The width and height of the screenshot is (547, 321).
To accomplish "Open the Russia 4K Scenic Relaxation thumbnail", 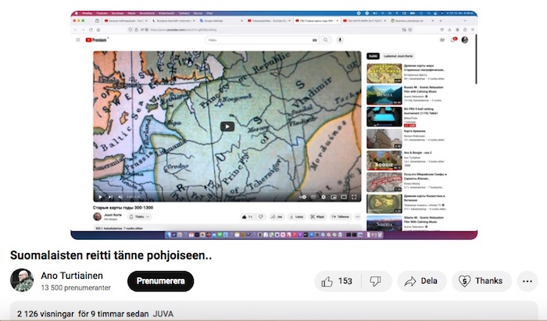I will click(384, 95).
